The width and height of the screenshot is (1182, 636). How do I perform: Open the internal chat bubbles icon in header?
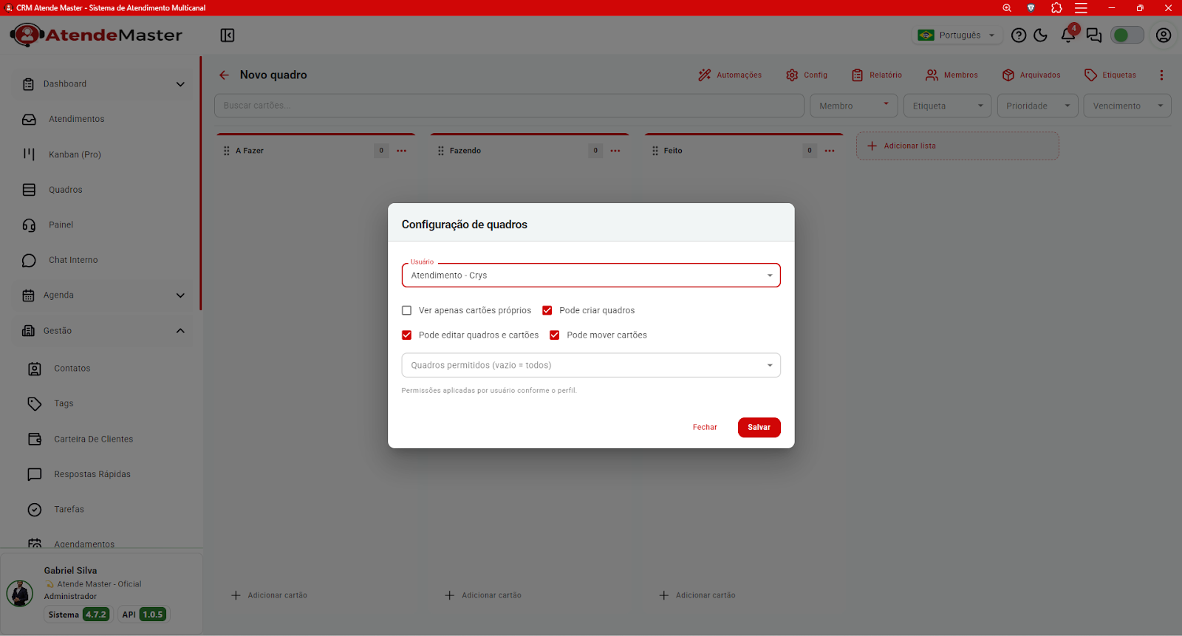(x=1094, y=35)
